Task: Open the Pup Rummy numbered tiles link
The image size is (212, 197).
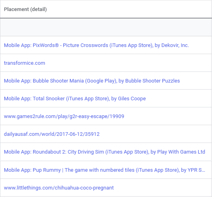Action: point(105,170)
